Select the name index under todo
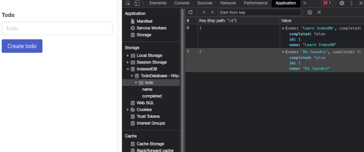The image size is (364, 152). coord(147,89)
